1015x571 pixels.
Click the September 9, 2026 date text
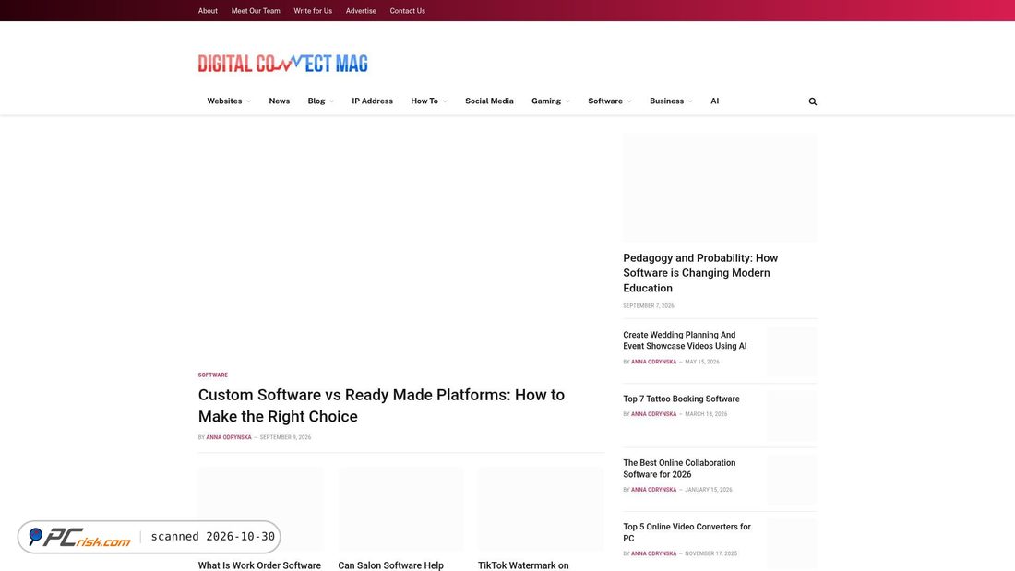pyautogui.click(x=285, y=437)
